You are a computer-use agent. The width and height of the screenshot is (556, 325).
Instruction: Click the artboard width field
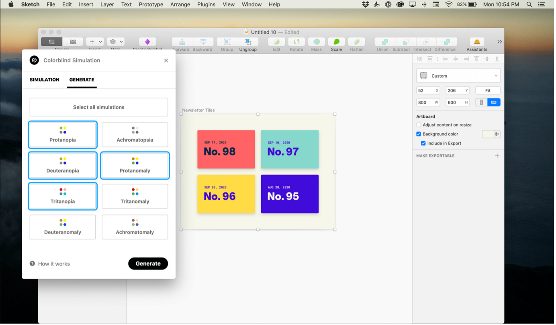pos(429,103)
